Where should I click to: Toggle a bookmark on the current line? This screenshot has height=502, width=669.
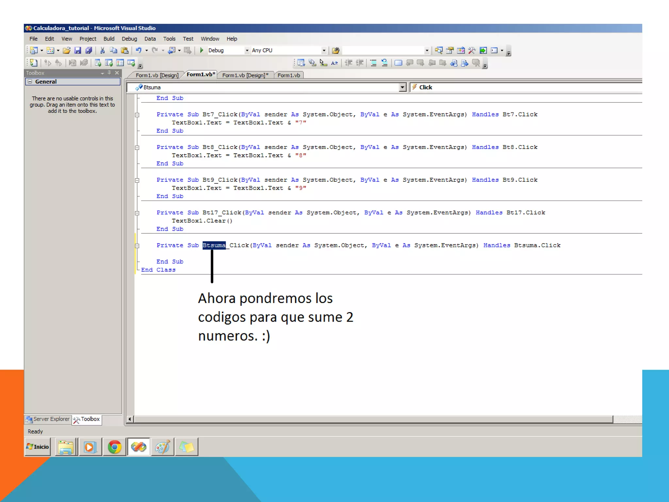point(398,63)
